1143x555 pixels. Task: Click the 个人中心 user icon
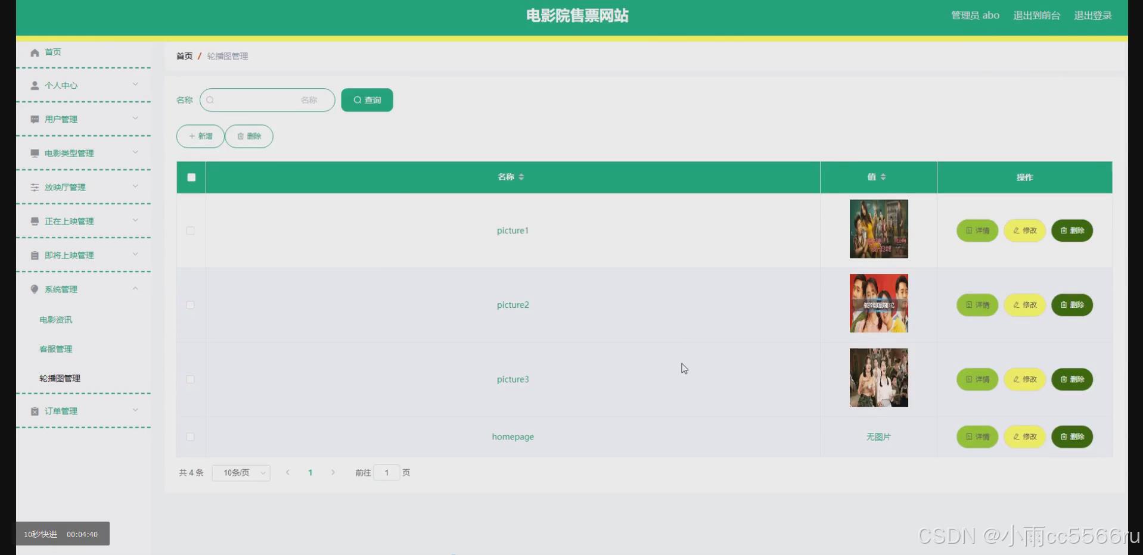[34, 85]
